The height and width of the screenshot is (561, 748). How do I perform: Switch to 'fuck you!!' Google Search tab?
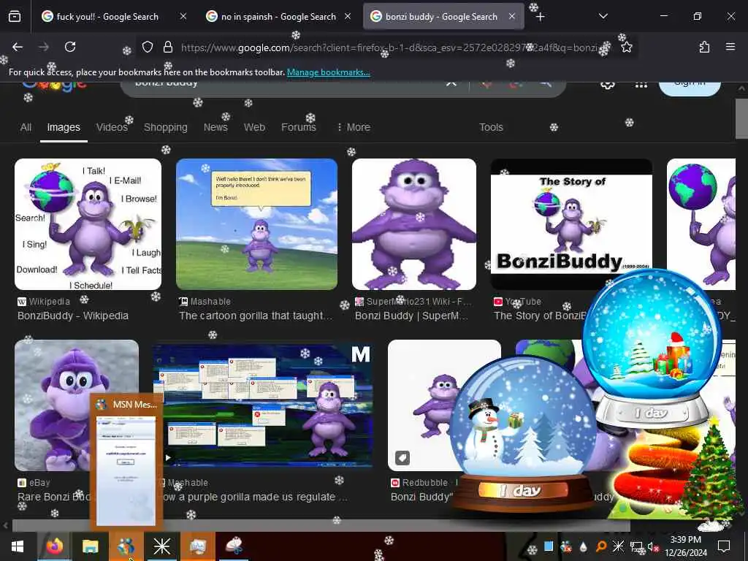coord(114,17)
